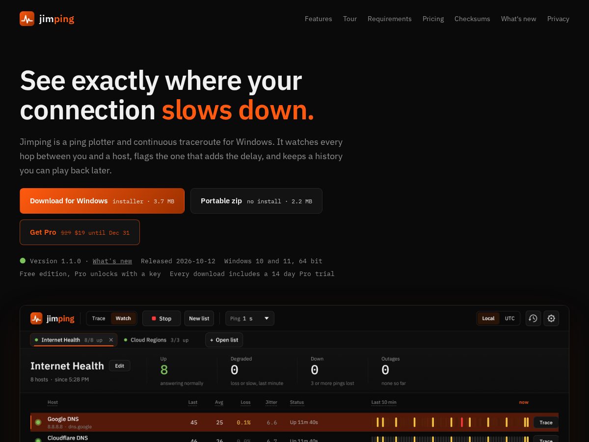Sort by the Host column header
589x442 pixels.
click(x=53, y=402)
